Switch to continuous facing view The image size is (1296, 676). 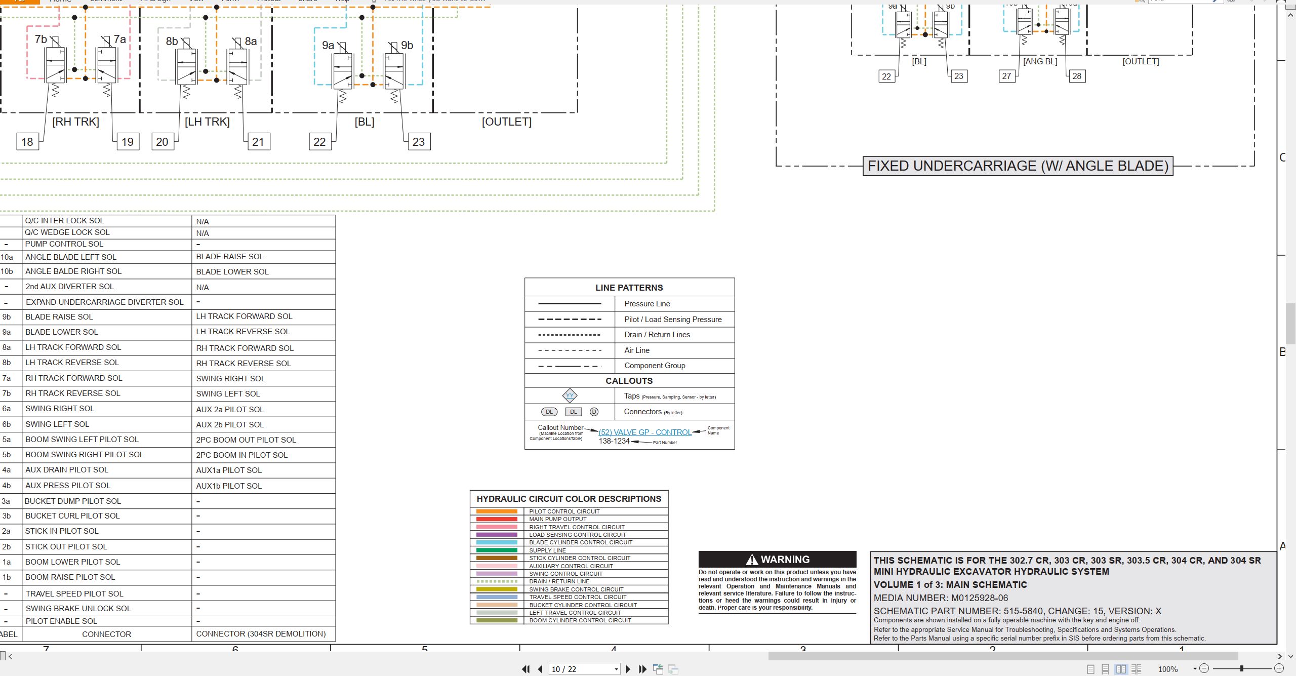1137,669
